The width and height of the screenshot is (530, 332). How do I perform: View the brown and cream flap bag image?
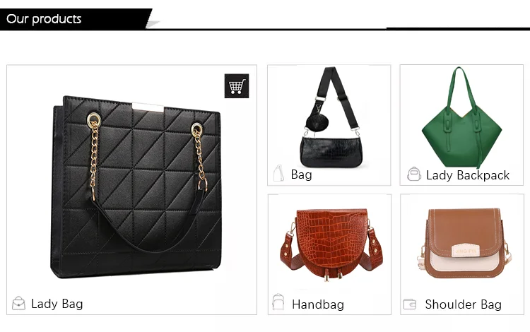[x=464, y=244]
